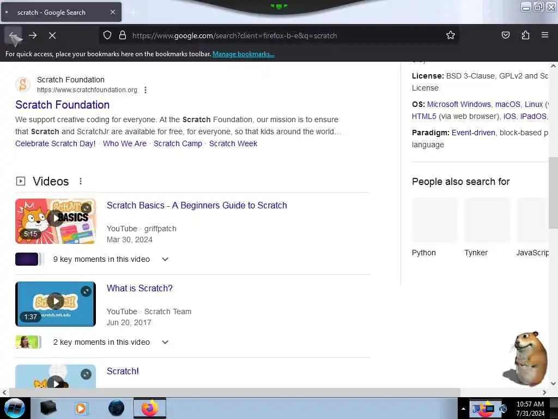The width and height of the screenshot is (558, 419).
Task: Click the horizontal scroll left arrow
Action: click(4, 392)
